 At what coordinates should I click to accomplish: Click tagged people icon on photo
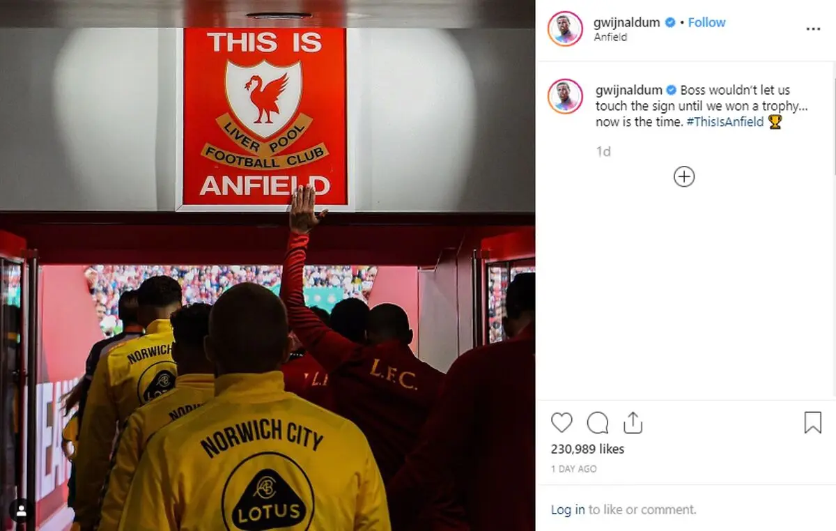click(21, 511)
